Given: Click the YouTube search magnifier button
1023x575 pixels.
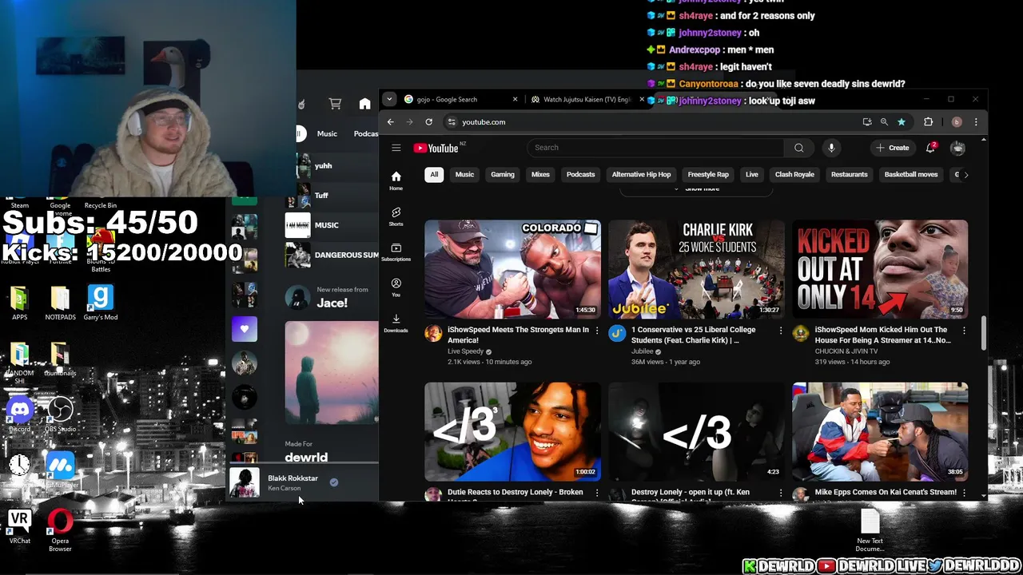Looking at the screenshot, I should (798, 148).
